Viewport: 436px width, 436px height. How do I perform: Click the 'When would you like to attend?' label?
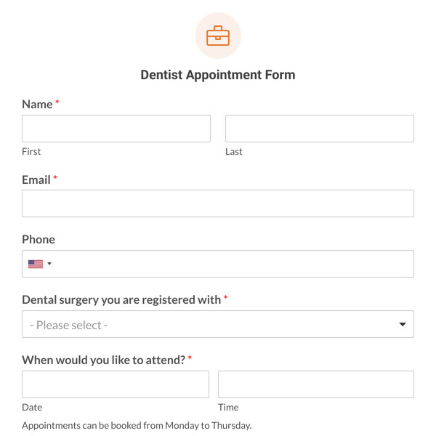coord(103,360)
